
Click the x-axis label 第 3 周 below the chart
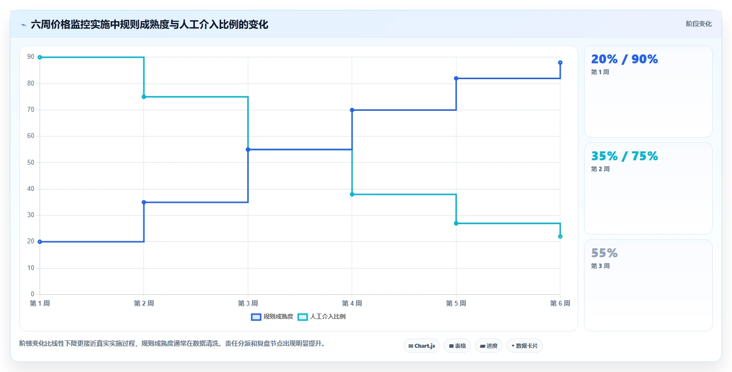[x=248, y=304]
